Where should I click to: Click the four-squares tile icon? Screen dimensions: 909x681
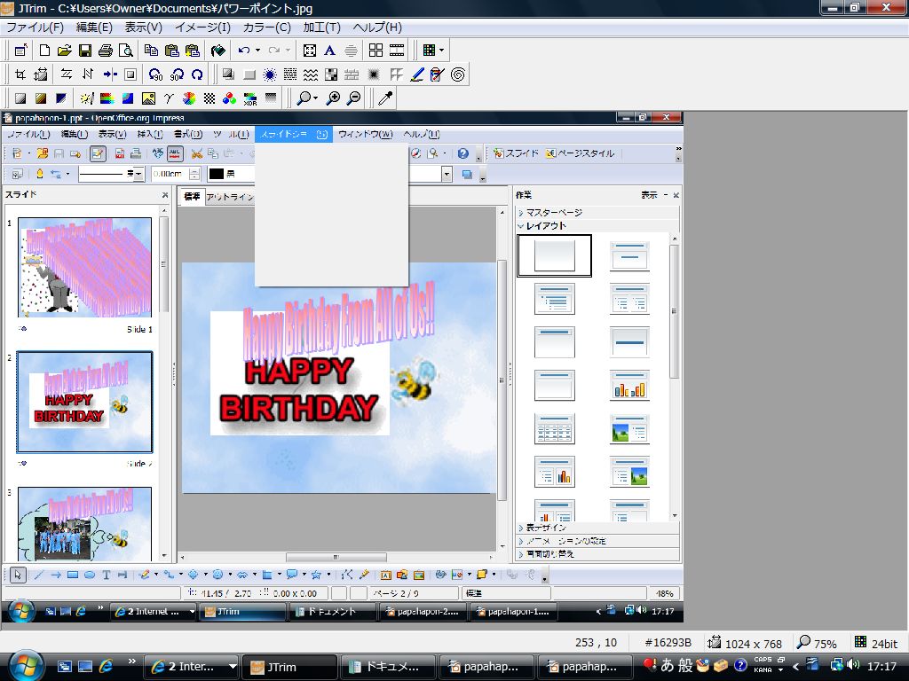click(x=375, y=51)
